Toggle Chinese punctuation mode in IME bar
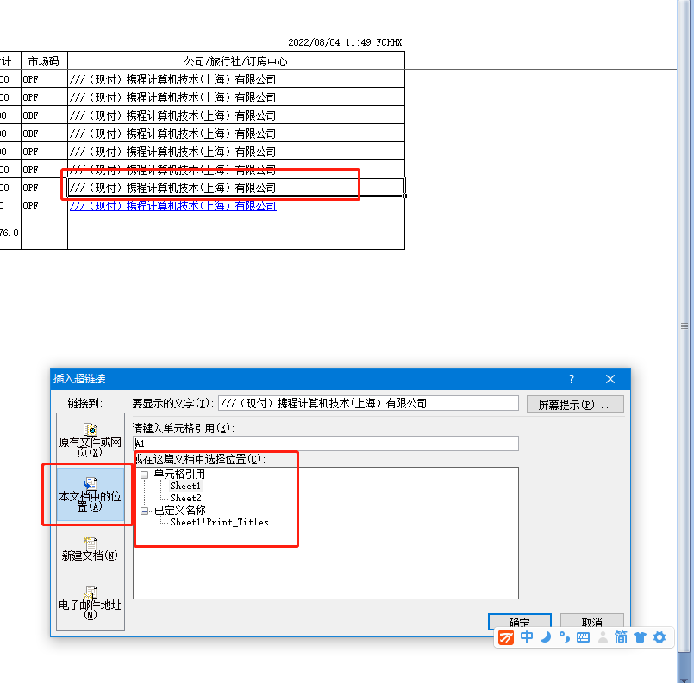The height and width of the screenshot is (683, 694). tap(565, 637)
